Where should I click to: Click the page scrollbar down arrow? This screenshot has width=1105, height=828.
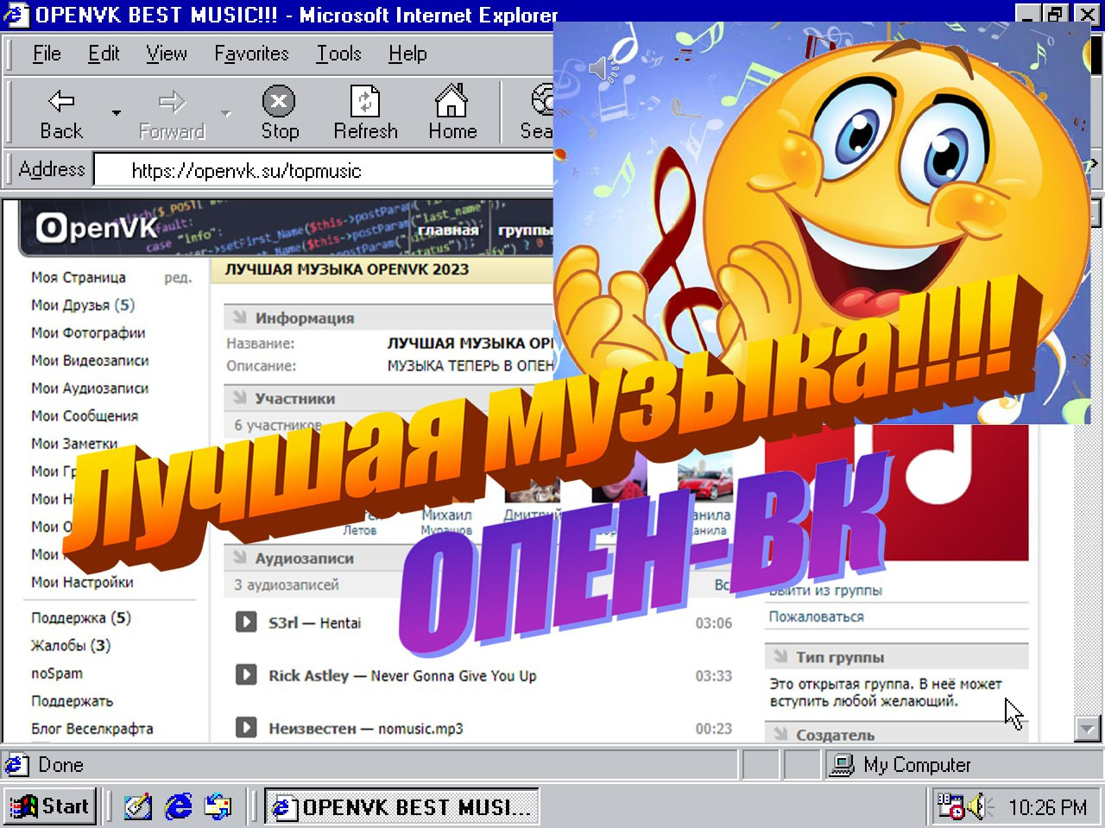click(1087, 729)
